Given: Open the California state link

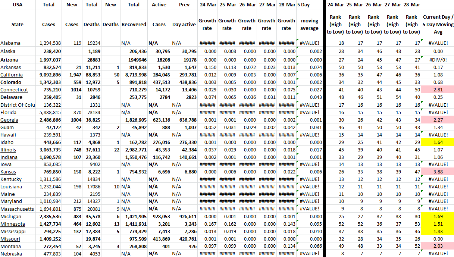Looking at the screenshot, I should pos(11,75).
